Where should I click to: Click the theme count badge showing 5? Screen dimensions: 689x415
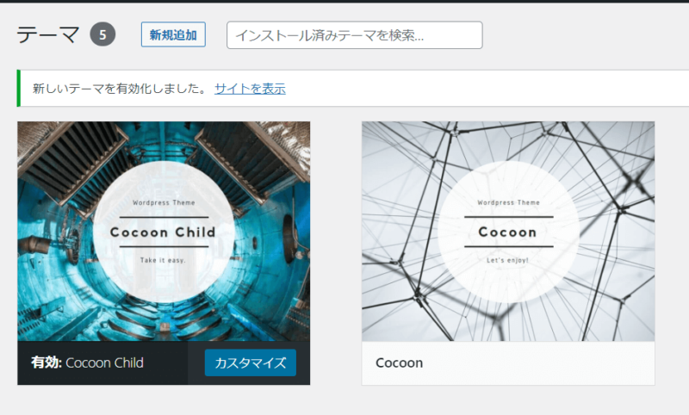coord(102,34)
